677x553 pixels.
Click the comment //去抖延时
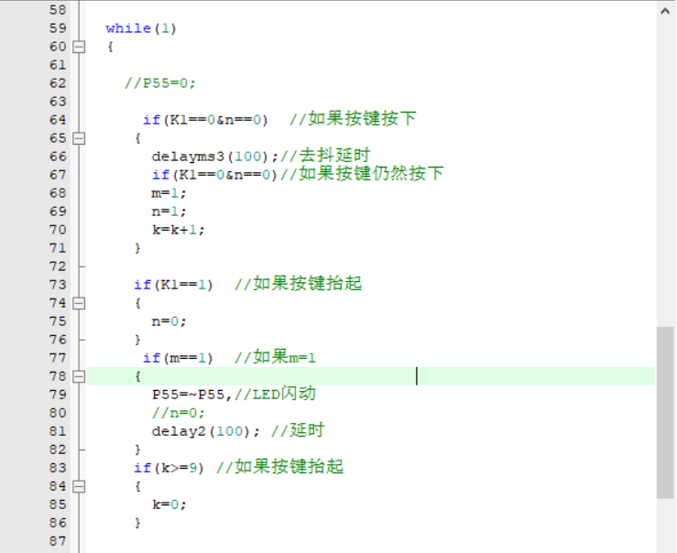pos(325,156)
